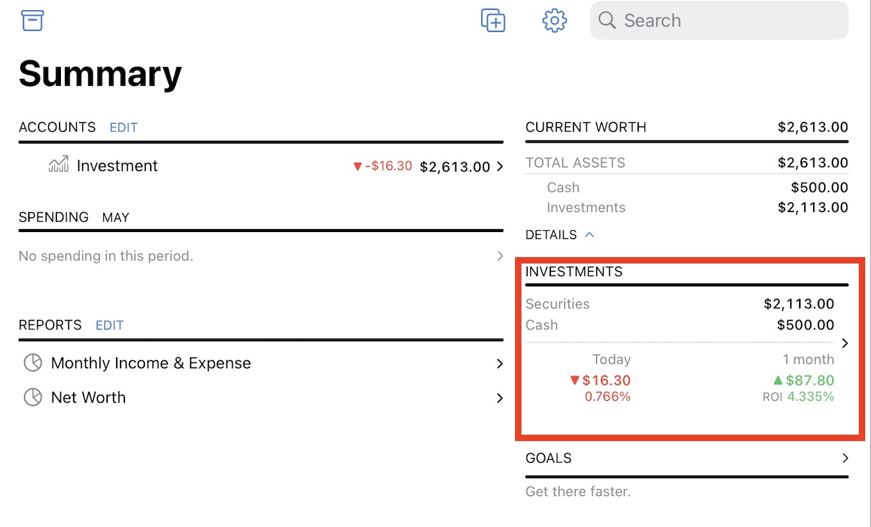The height and width of the screenshot is (527, 871).
Task: Open spending details via the row chevron
Action: [x=500, y=256]
